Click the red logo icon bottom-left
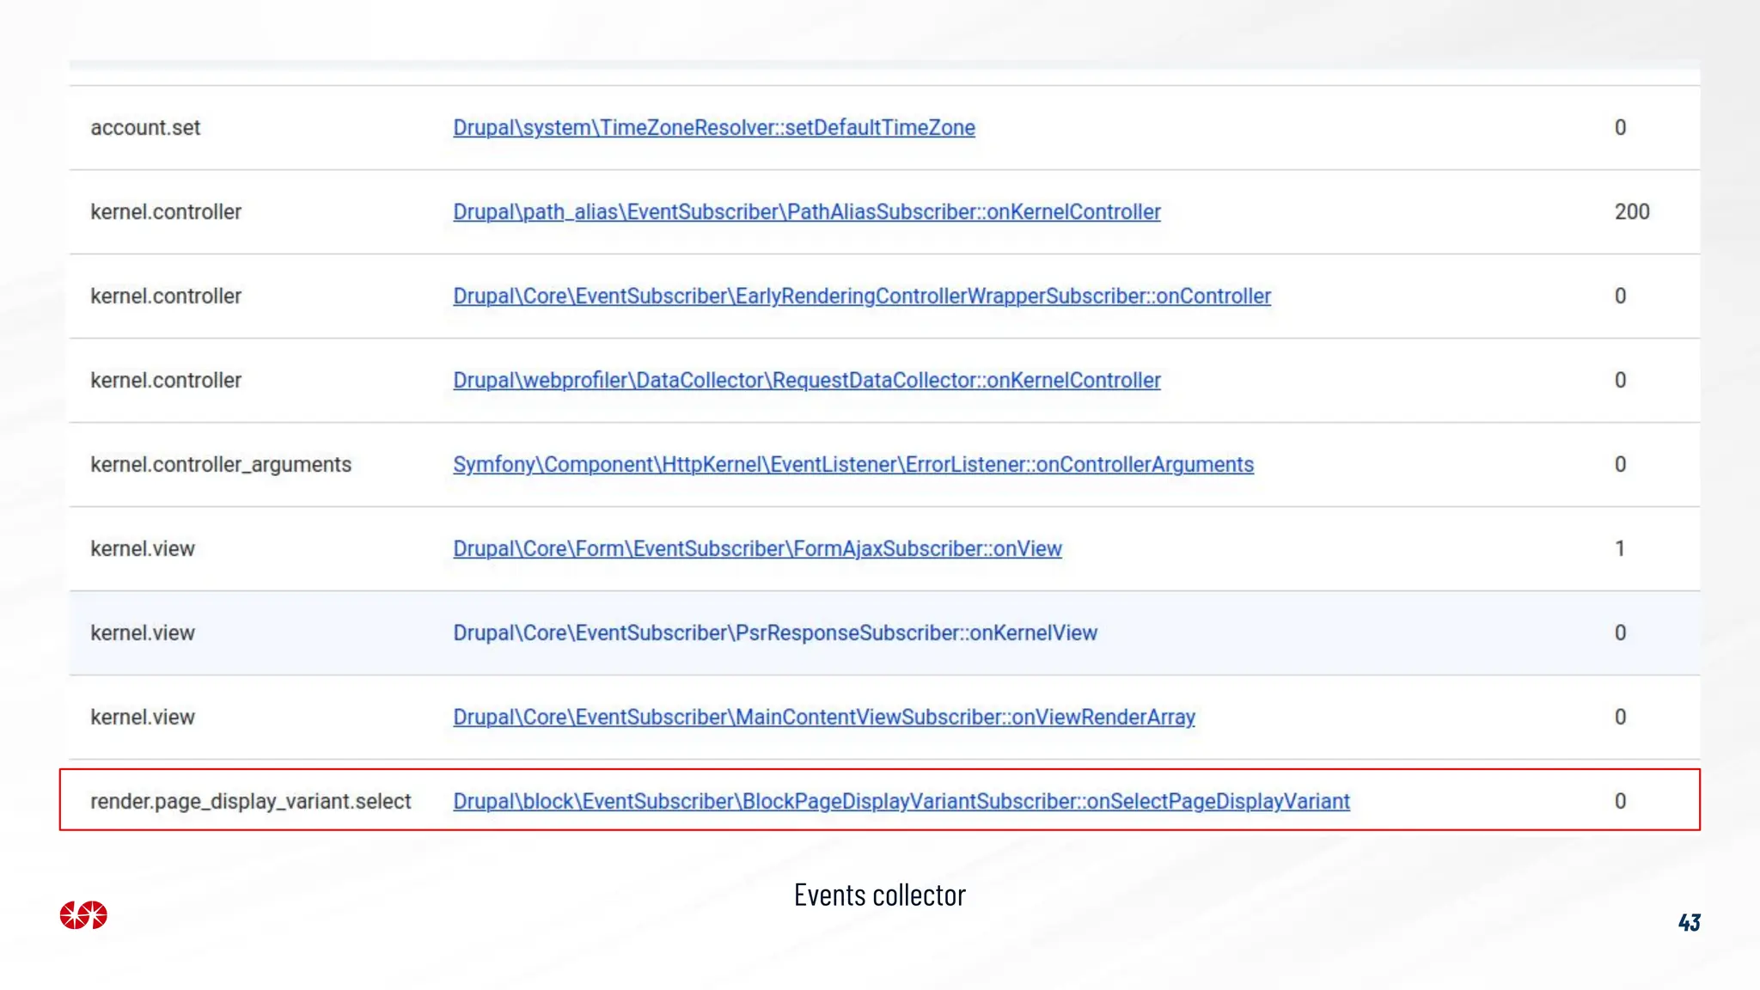Viewport: 1760px width, 990px height. (x=83, y=915)
